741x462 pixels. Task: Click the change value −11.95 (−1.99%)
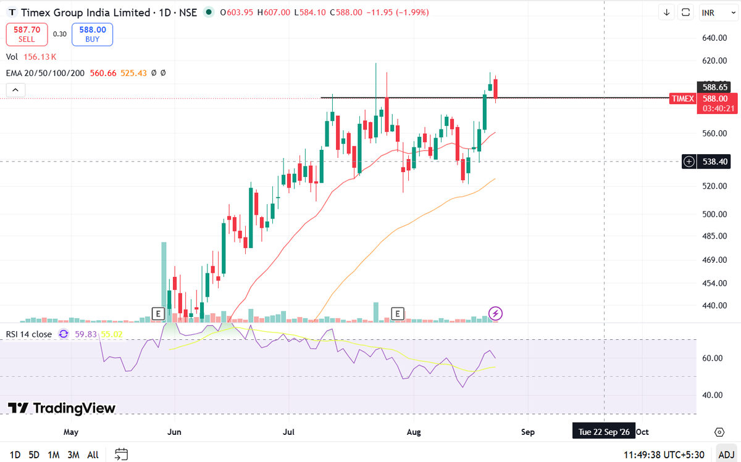396,12
